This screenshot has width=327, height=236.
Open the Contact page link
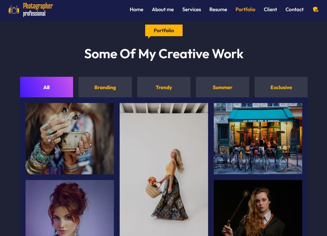[295, 10]
